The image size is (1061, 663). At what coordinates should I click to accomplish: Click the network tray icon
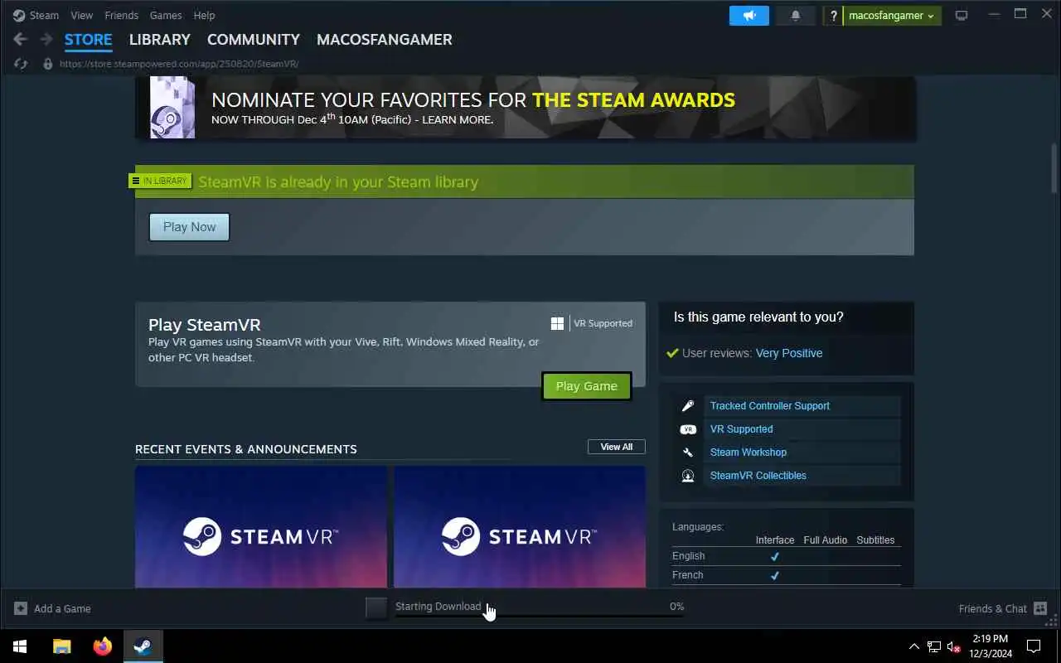pos(934,646)
